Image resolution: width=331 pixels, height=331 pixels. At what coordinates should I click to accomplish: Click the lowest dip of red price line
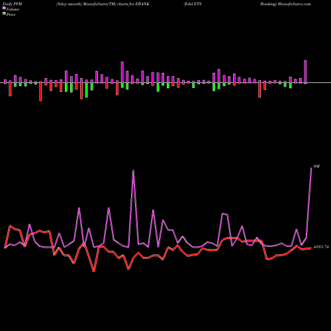(94, 271)
